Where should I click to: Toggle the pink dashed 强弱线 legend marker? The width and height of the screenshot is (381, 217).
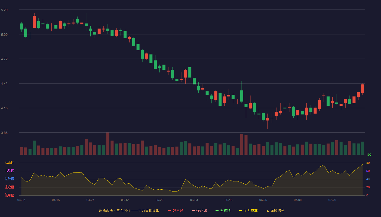[x=193, y=210]
